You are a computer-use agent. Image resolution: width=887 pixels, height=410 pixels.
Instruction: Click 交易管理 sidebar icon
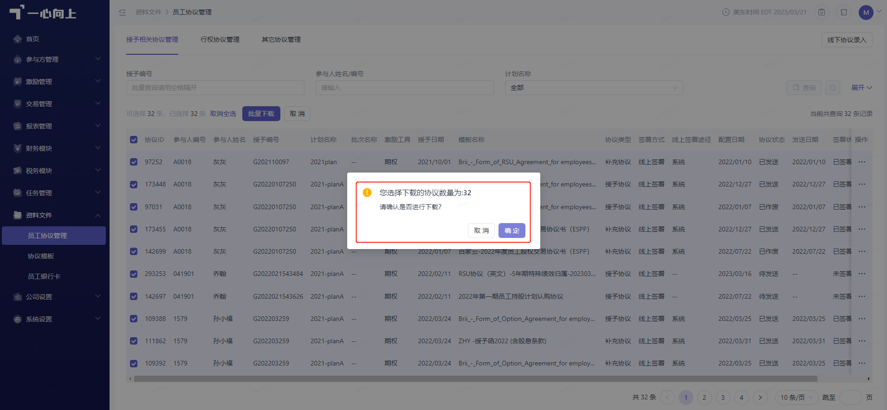tap(18, 104)
